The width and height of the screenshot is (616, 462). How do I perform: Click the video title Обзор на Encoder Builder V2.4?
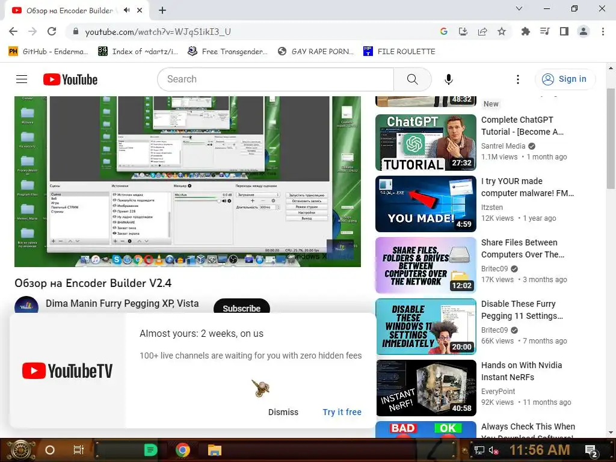point(93,283)
